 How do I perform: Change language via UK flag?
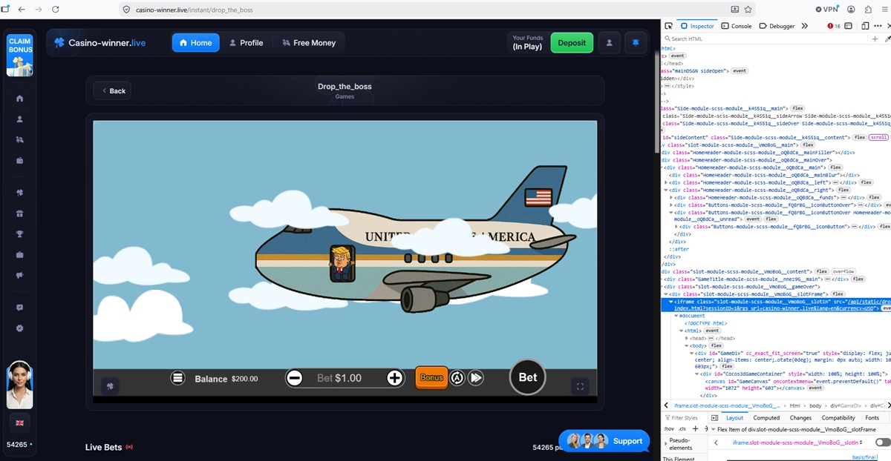coord(20,422)
